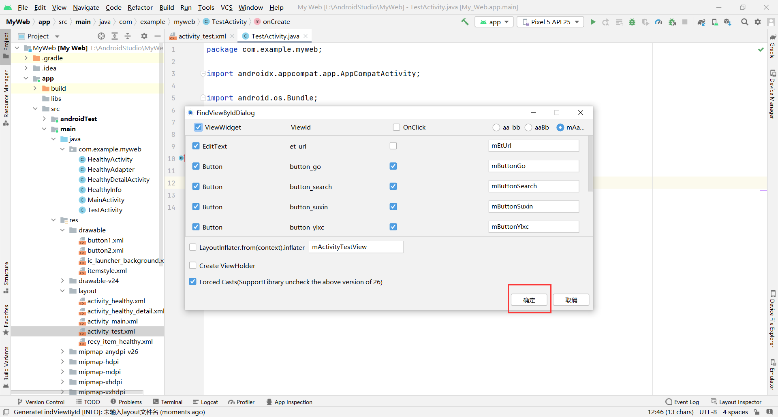Collapse the layout folder

tap(62, 291)
